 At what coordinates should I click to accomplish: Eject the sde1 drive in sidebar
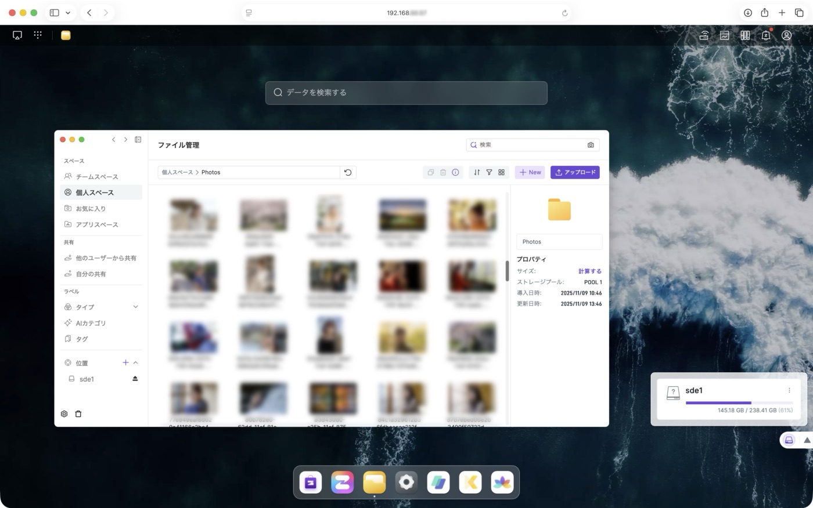coord(135,379)
